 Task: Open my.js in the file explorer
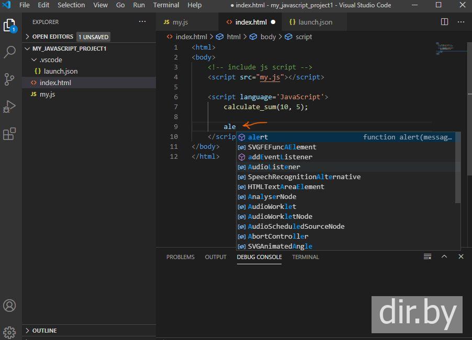tap(47, 95)
